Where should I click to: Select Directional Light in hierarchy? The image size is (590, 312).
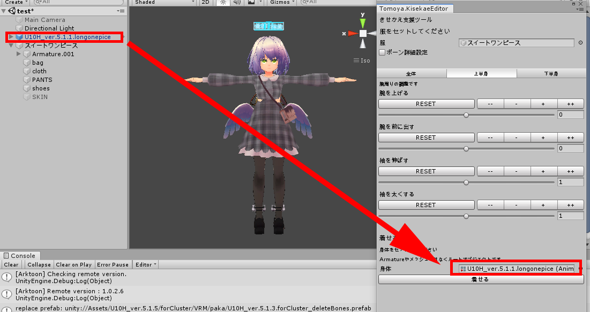[x=49, y=28]
